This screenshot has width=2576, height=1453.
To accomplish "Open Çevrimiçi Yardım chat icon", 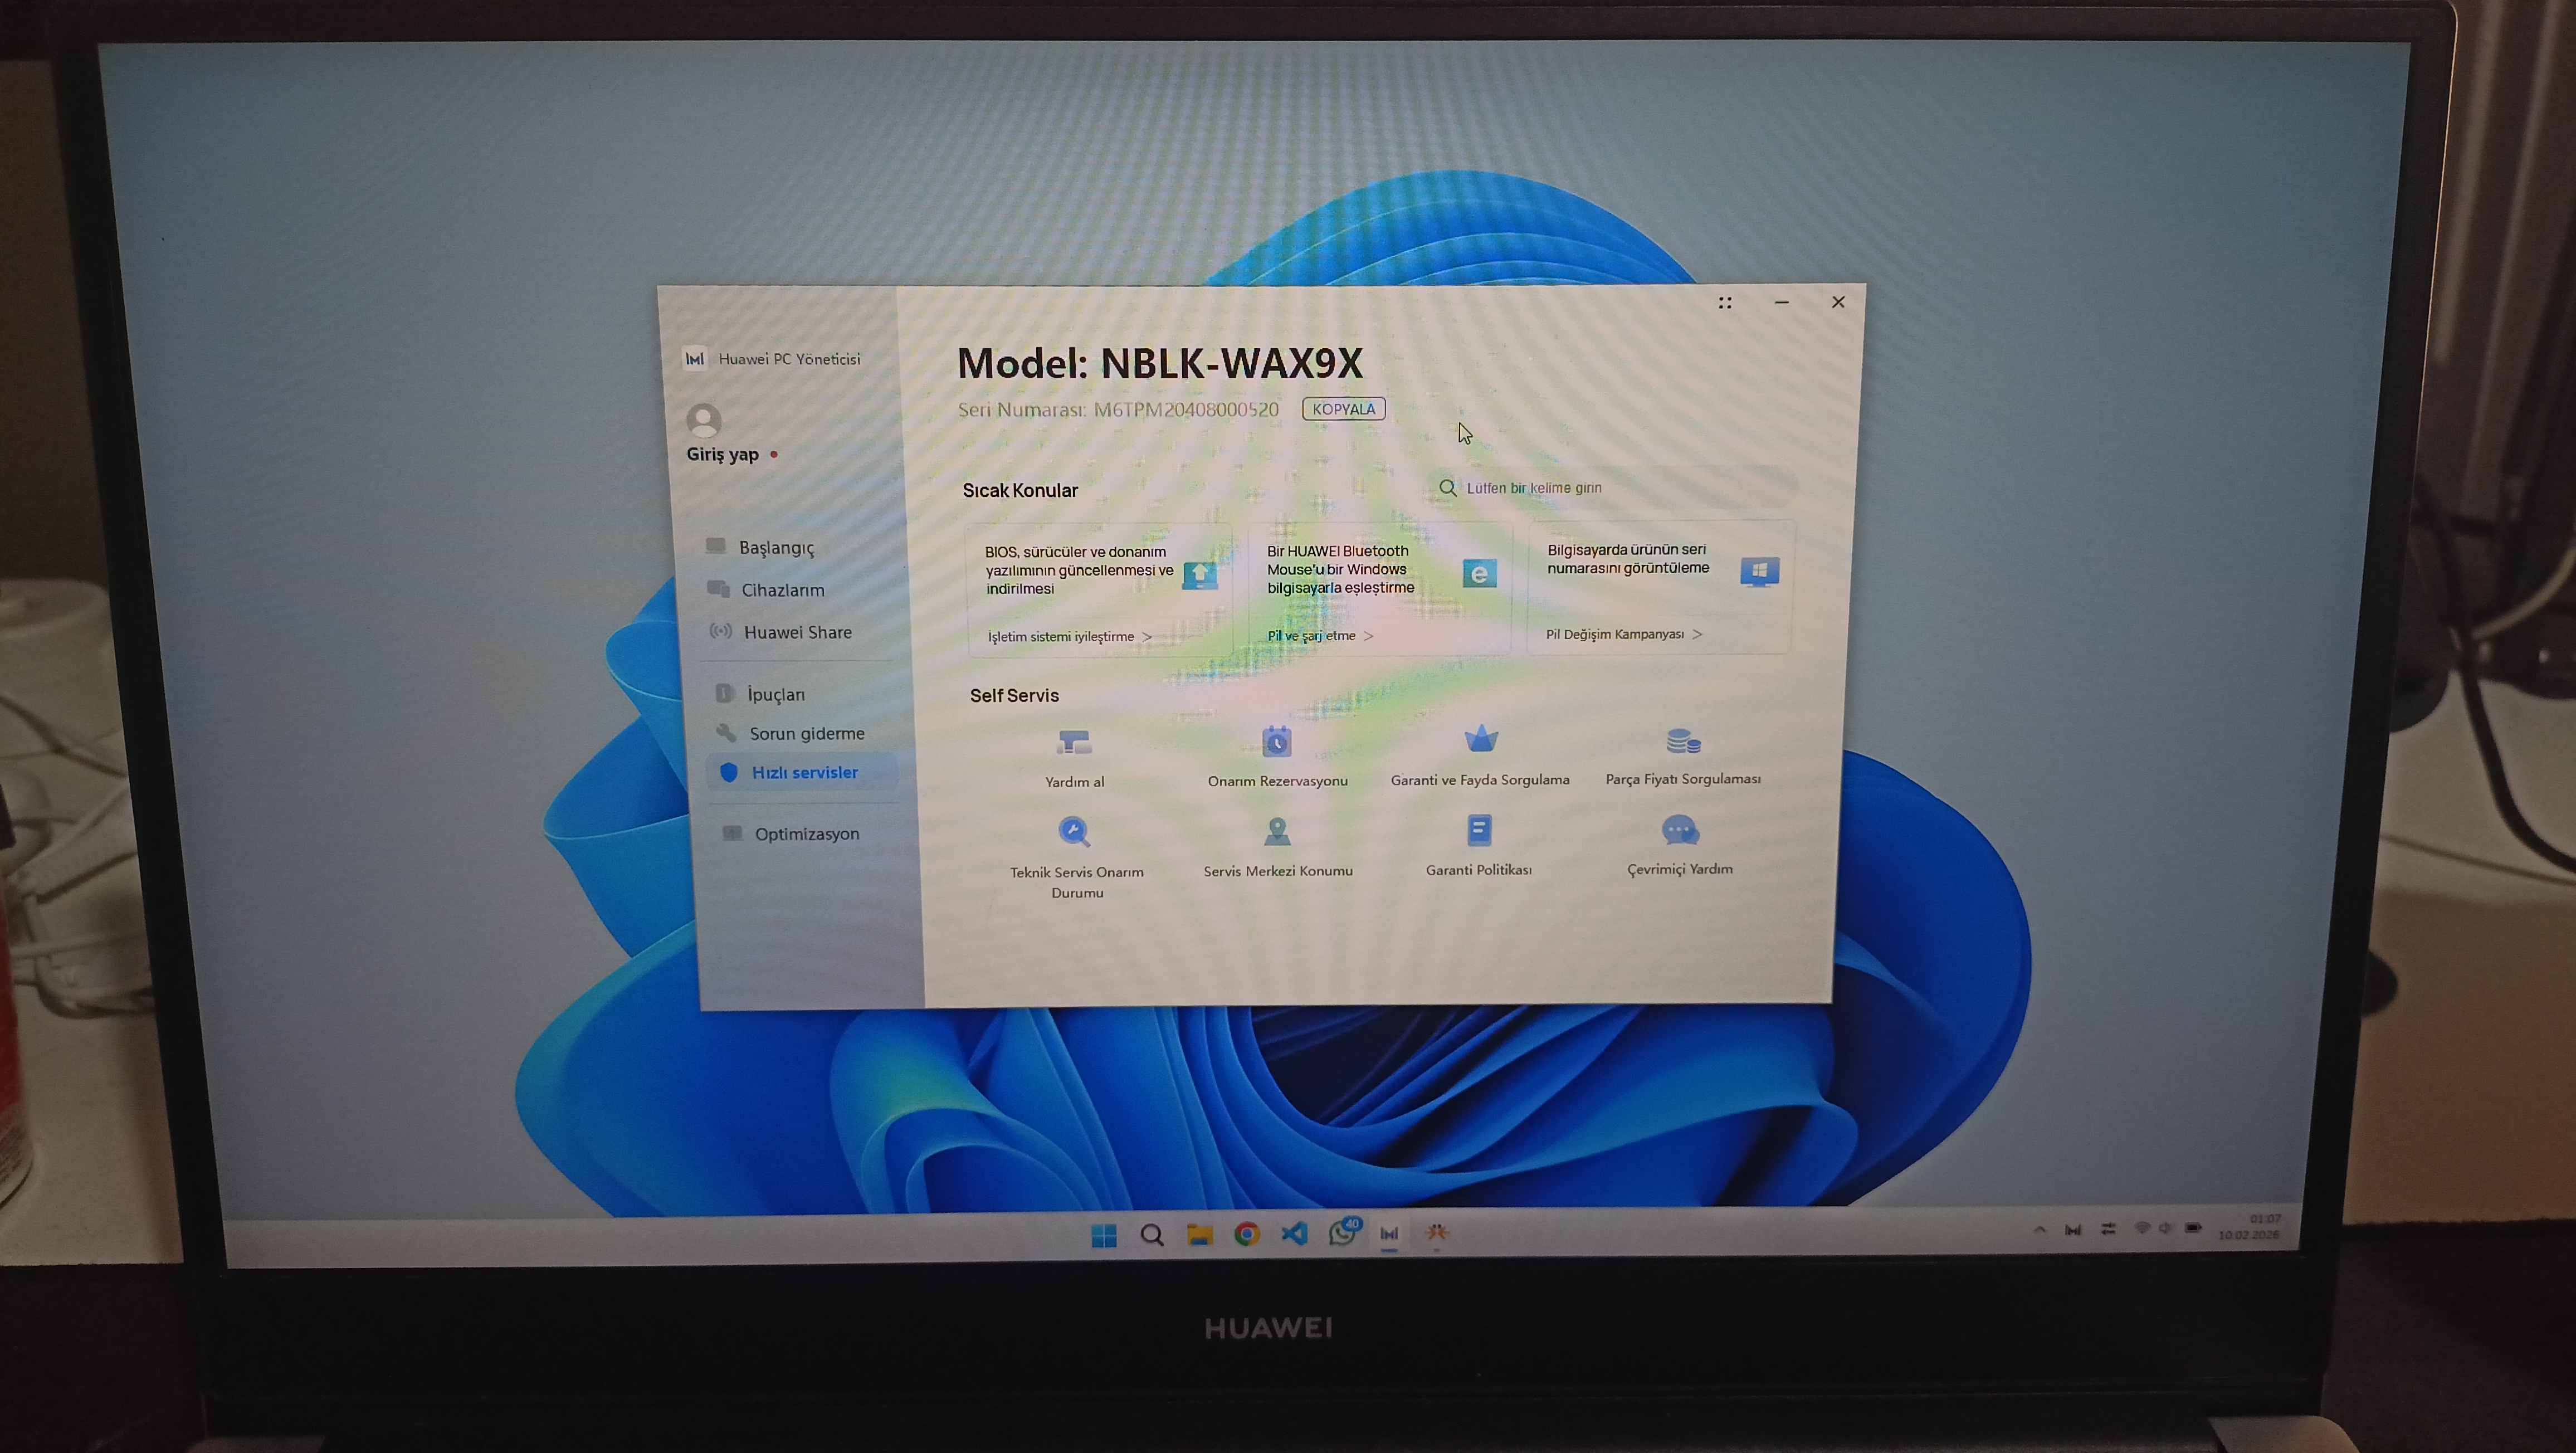I will click(x=1680, y=830).
